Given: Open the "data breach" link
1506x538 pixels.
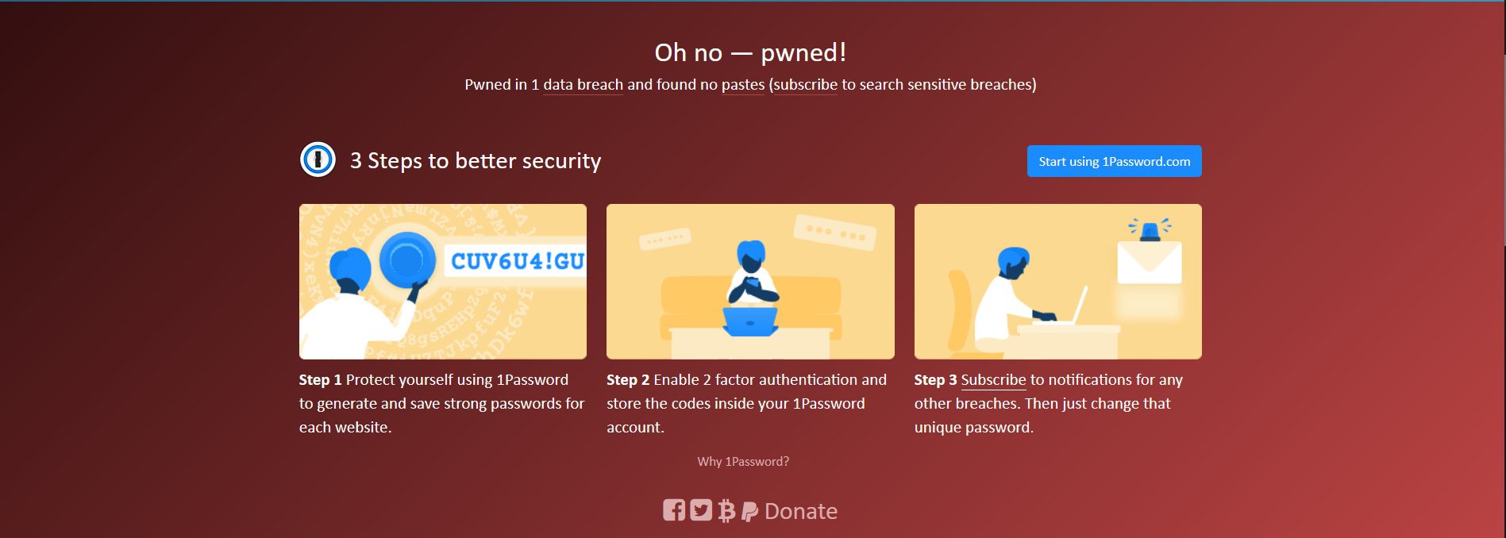Looking at the screenshot, I should click(583, 84).
